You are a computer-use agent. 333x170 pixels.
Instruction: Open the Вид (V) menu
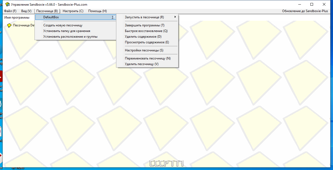point(26,11)
